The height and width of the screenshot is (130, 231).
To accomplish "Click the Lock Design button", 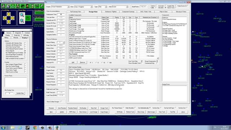I will (93, 112).
